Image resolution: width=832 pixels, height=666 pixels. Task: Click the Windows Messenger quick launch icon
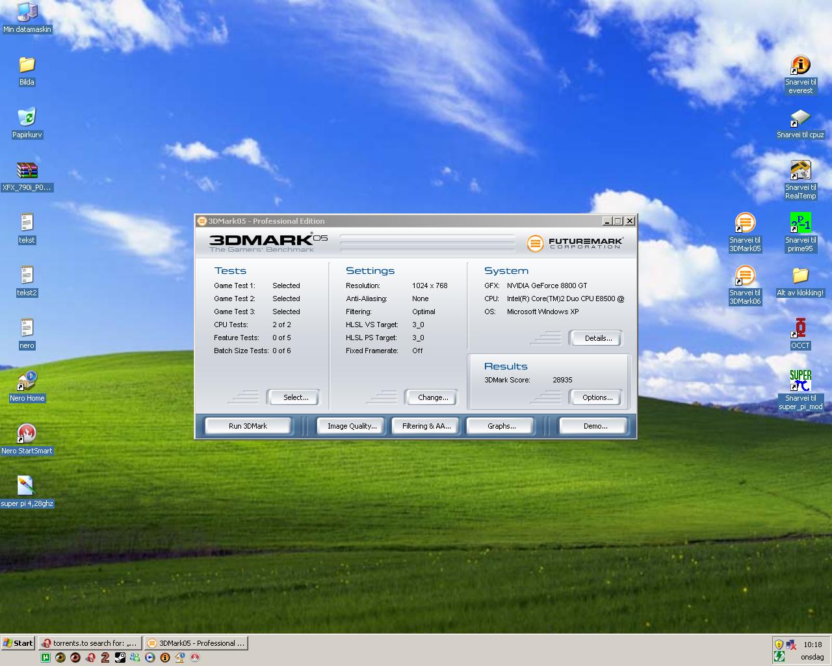(x=135, y=658)
